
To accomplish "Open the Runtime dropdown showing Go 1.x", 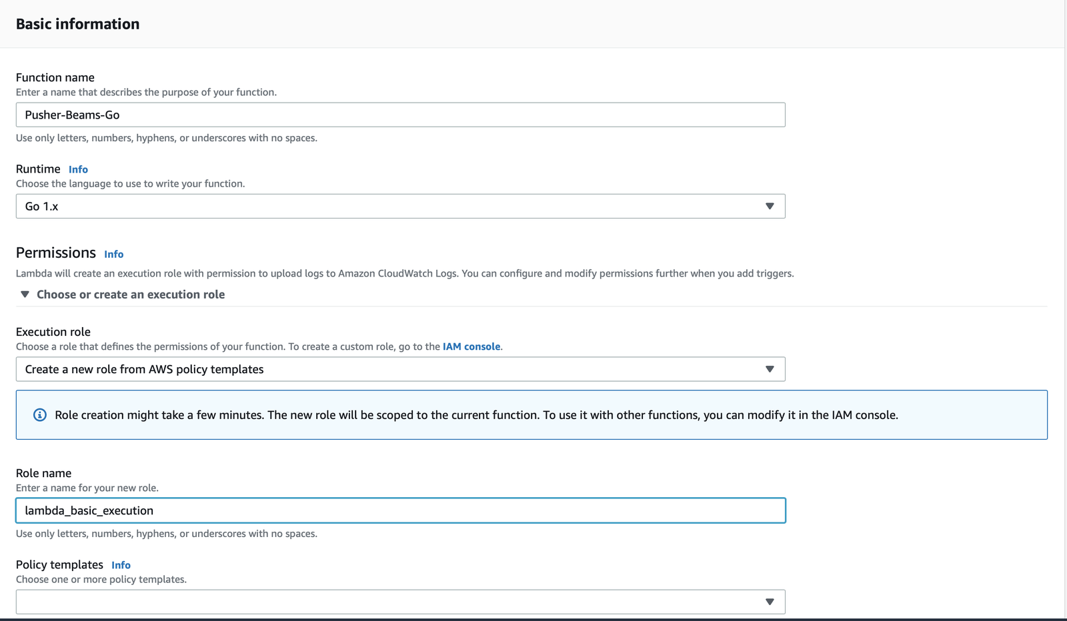I will click(x=400, y=207).
